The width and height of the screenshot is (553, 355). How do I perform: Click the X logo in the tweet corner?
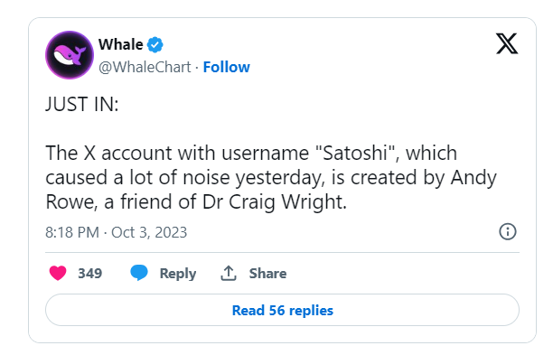(x=507, y=43)
